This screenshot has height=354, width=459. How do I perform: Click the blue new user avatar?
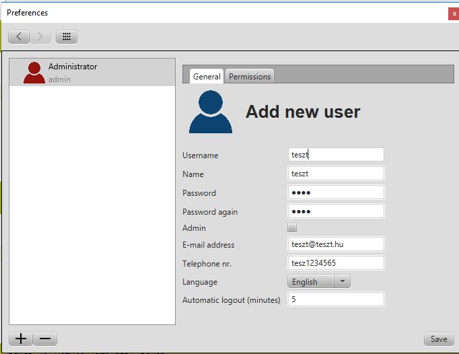[x=211, y=112]
